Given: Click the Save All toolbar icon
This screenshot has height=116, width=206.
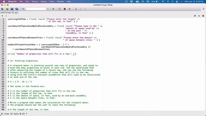Looking at the screenshot, I should coord(17,9).
